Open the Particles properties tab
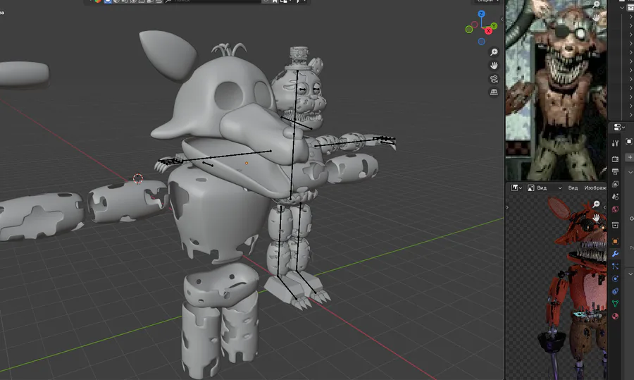 coord(615,266)
